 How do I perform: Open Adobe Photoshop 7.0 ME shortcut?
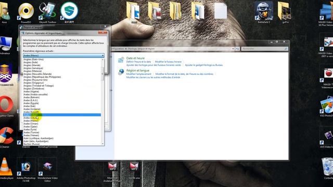pos(26,170)
